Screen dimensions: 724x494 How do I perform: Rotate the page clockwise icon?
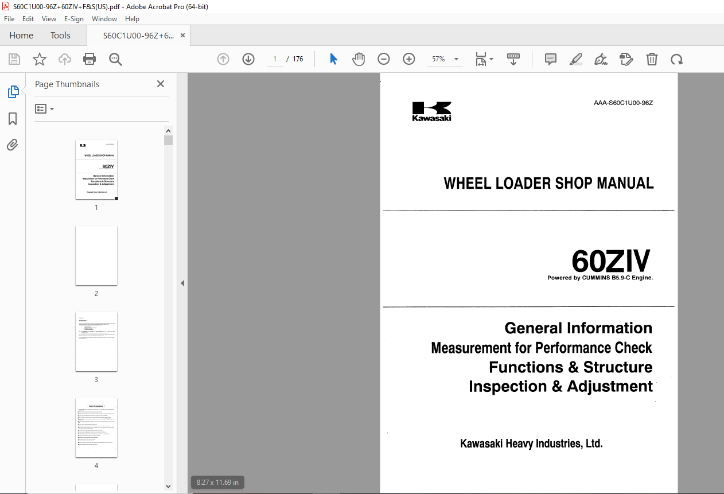pos(677,59)
